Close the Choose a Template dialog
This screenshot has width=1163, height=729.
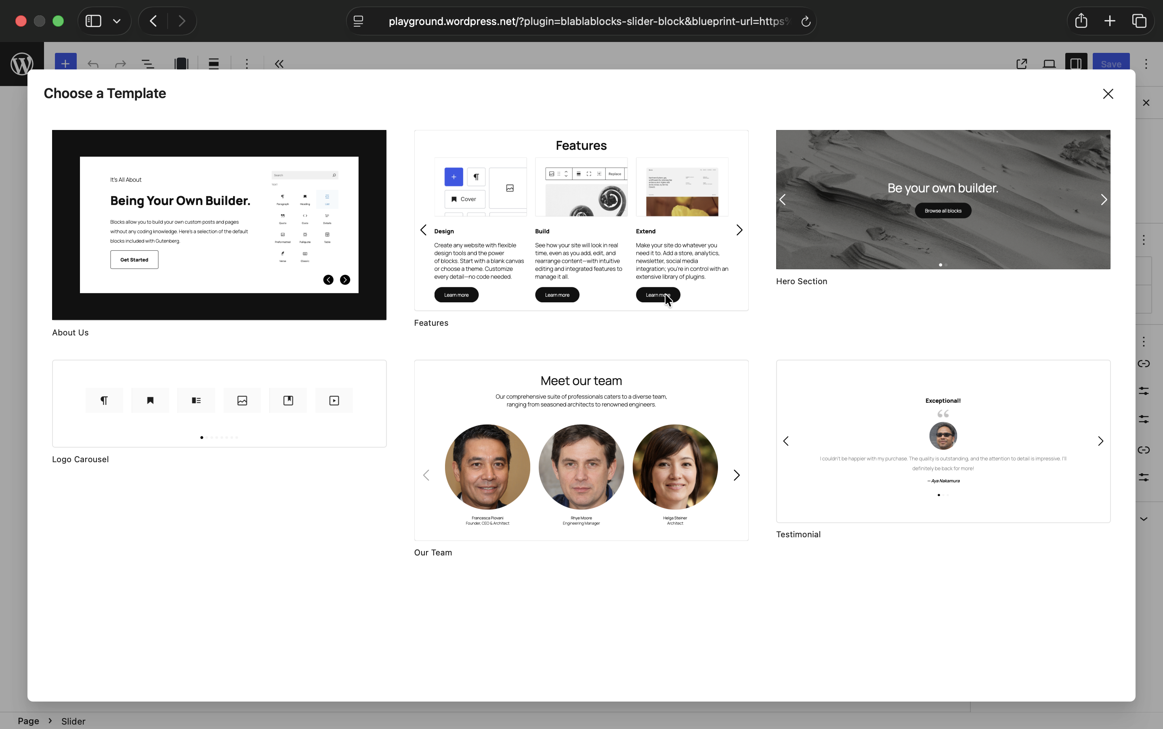click(x=1108, y=94)
